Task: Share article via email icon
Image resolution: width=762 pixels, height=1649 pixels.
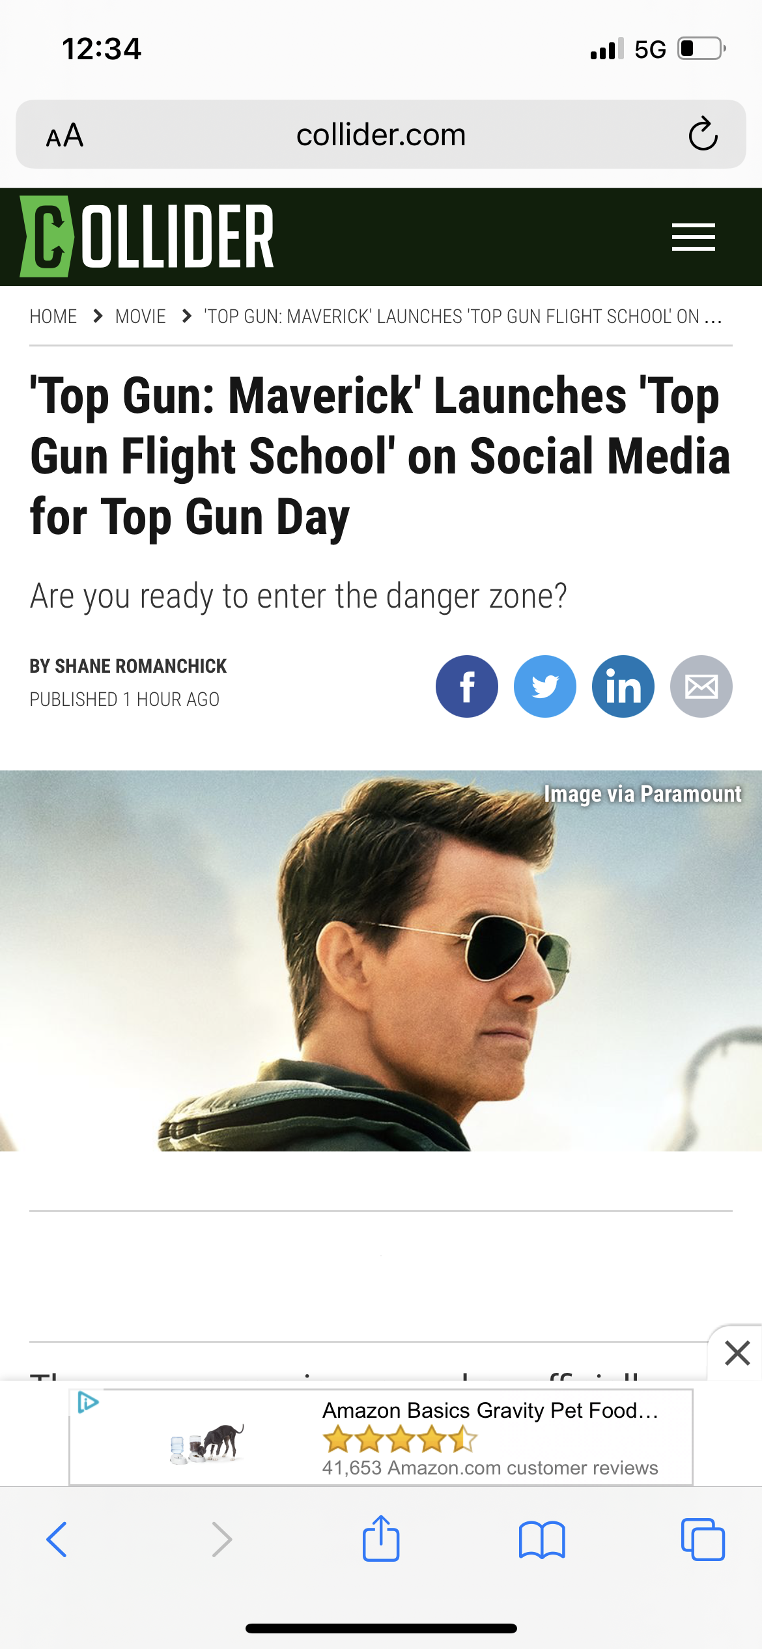Action: pyautogui.click(x=701, y=686)
